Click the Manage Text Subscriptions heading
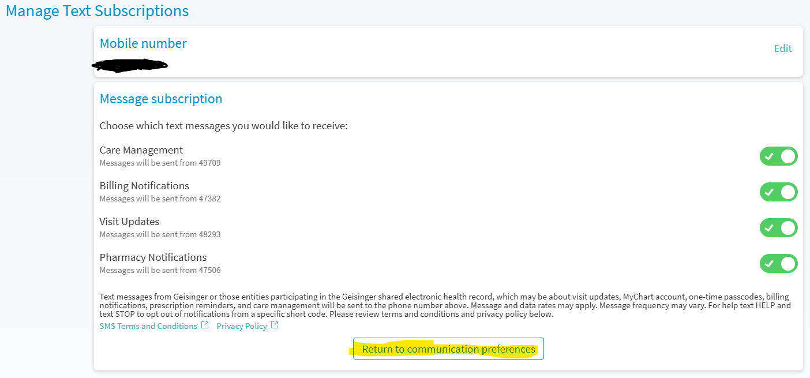 (97, 11)
